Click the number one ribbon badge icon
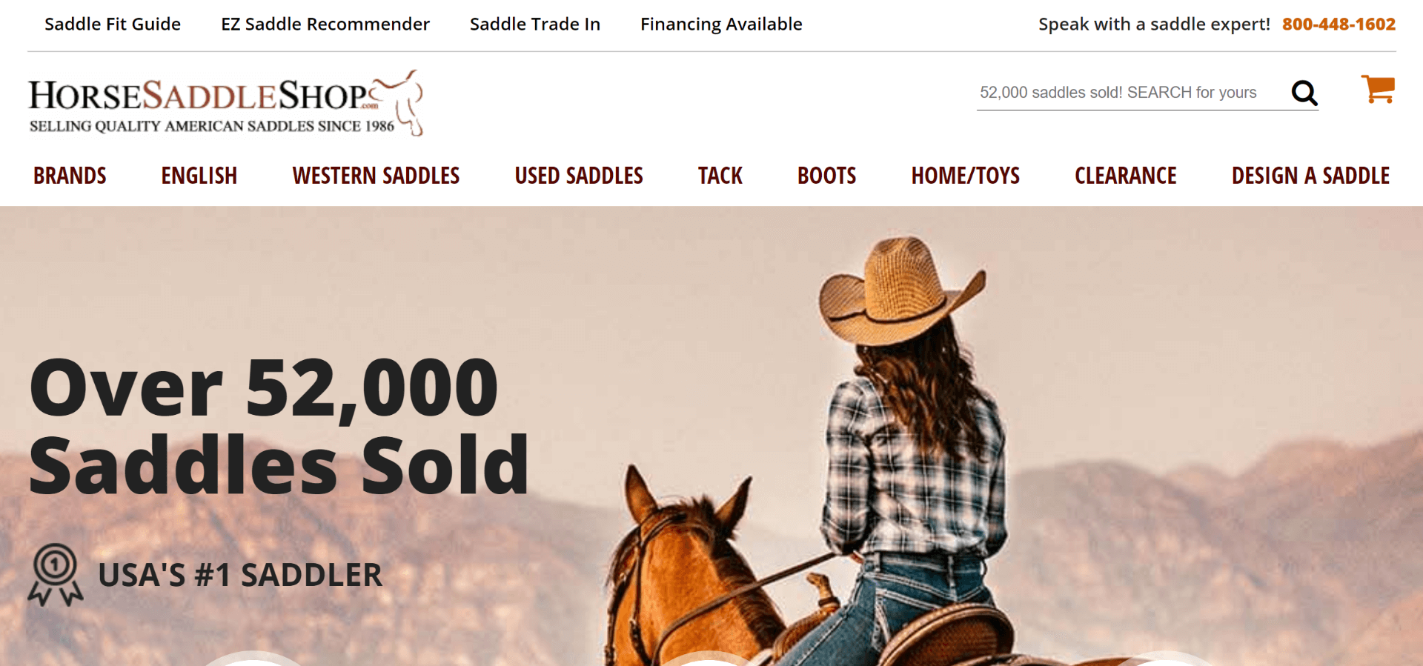Viewport: 1423px width, 666px height. click(55, 575)
